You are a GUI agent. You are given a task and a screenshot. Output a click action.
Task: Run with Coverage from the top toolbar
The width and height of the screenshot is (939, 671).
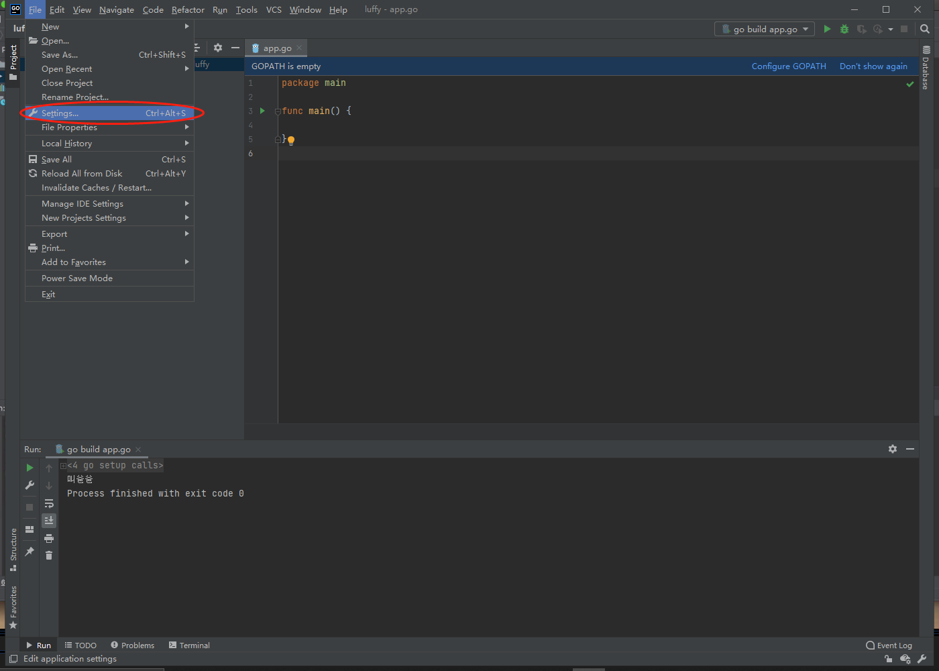coord(862,29)
